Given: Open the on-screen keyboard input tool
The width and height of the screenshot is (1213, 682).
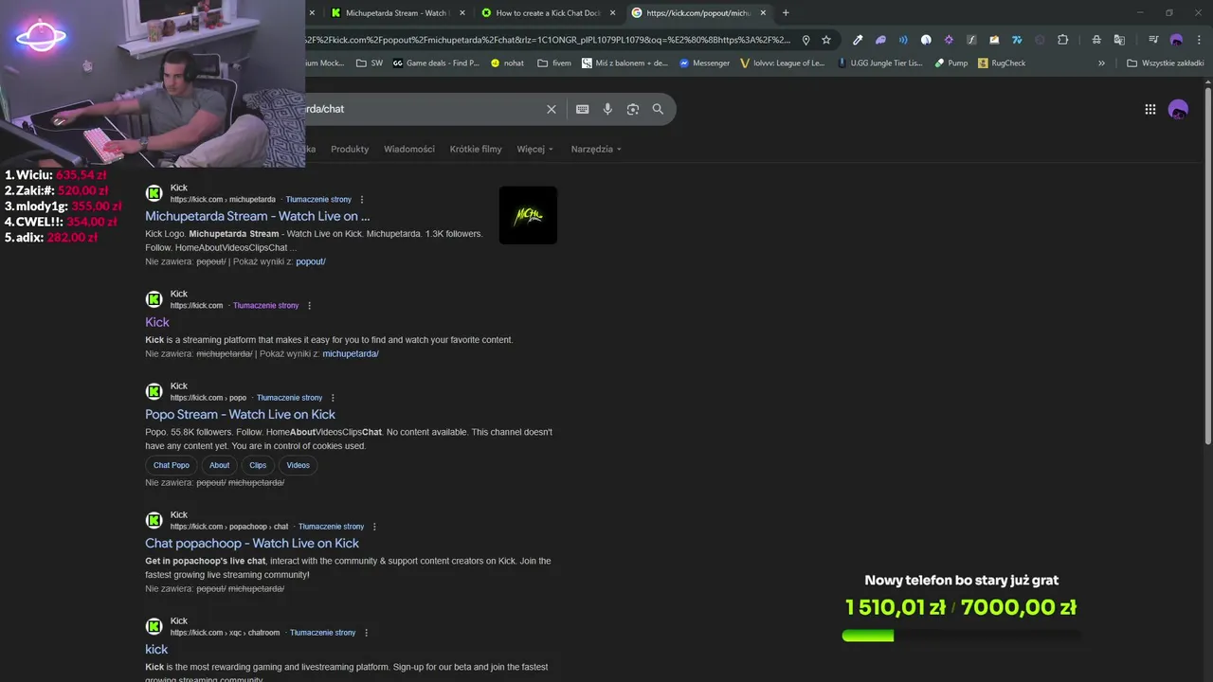Looking at the screenshot, I should pos(583,109).
